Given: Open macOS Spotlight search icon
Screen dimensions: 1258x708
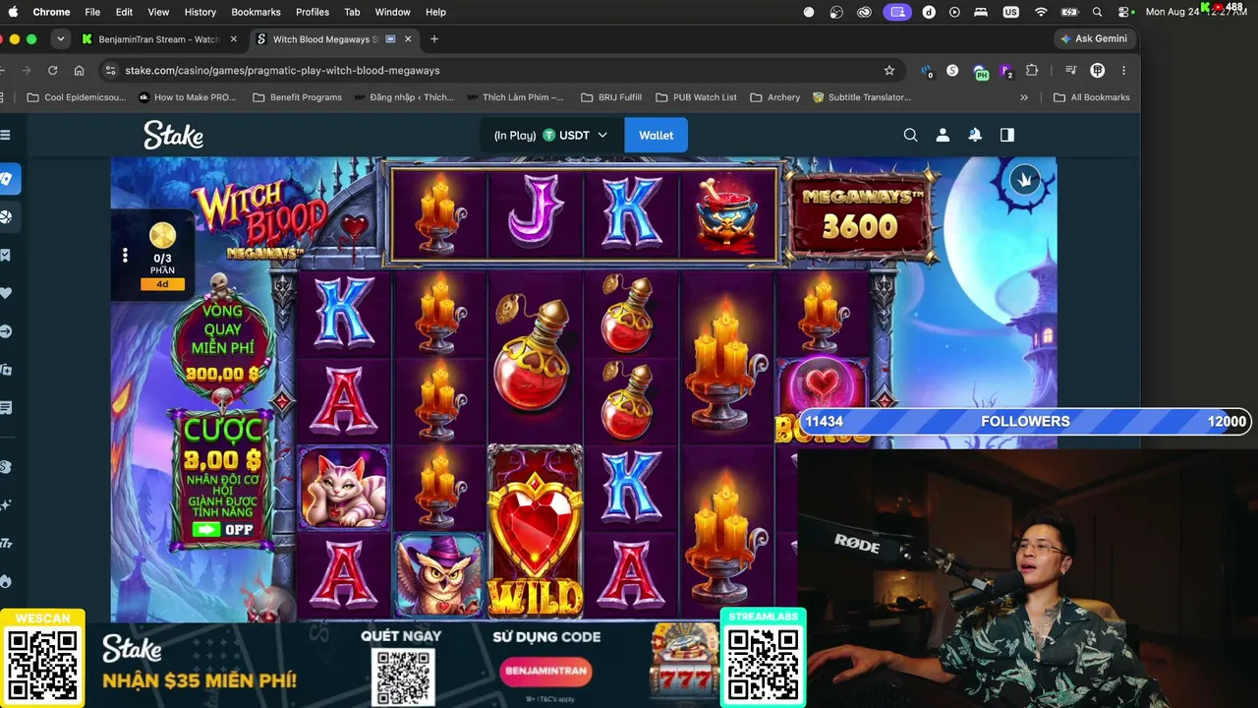Looking at the screenshot, I should click(x=1097, y=12).
